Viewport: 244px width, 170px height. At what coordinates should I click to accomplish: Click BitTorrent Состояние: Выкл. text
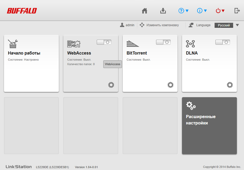coord(139,60)
